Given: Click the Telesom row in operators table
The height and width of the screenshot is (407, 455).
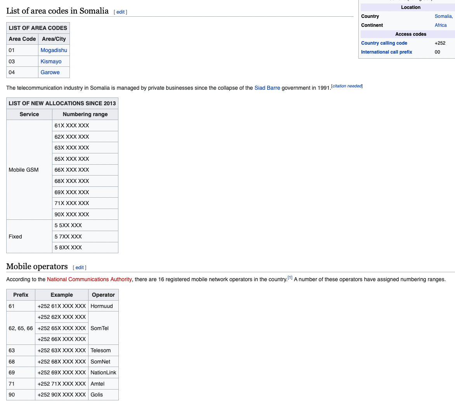Looking at the screenshot, I should click(100, 350).
